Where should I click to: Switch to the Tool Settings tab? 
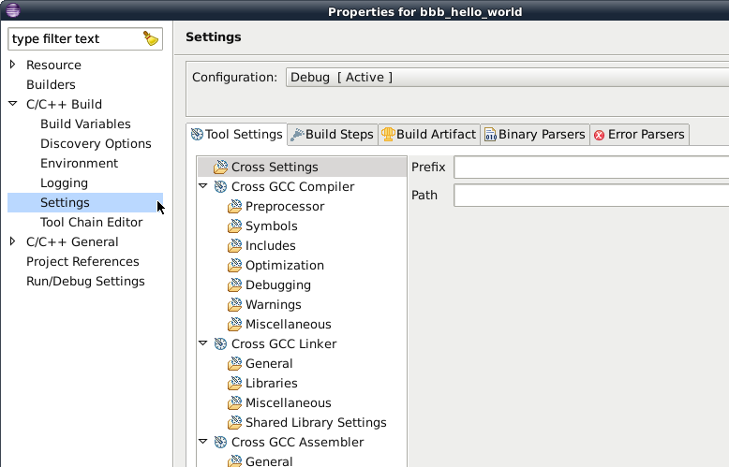pos(237,135)
